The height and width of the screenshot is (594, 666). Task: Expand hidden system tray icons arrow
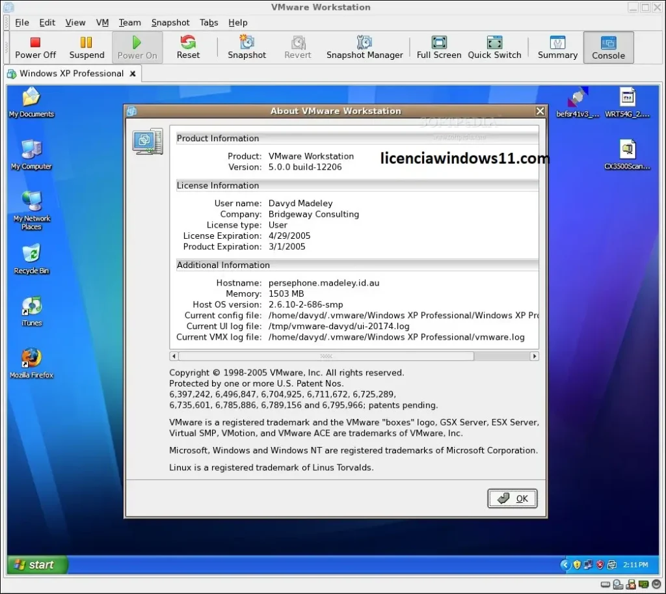point(565,565)
